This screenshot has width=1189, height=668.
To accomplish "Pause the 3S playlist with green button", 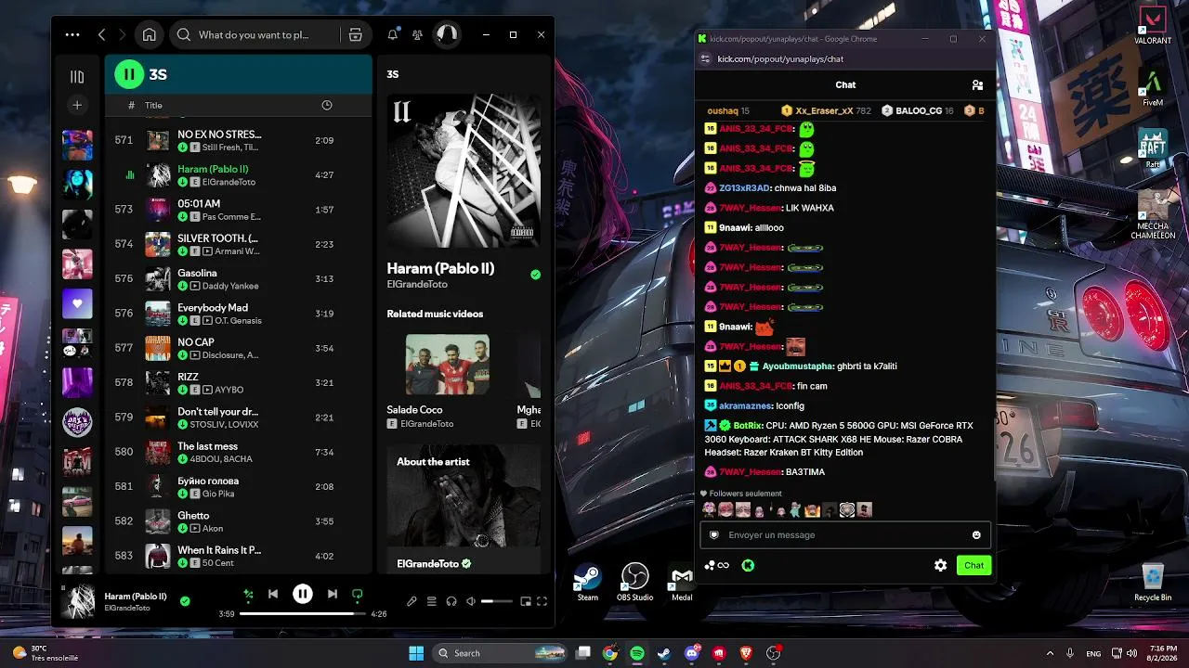I will tap(129, 74).
